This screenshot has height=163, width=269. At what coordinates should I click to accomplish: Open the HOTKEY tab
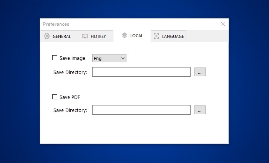[x=95, y=36]
